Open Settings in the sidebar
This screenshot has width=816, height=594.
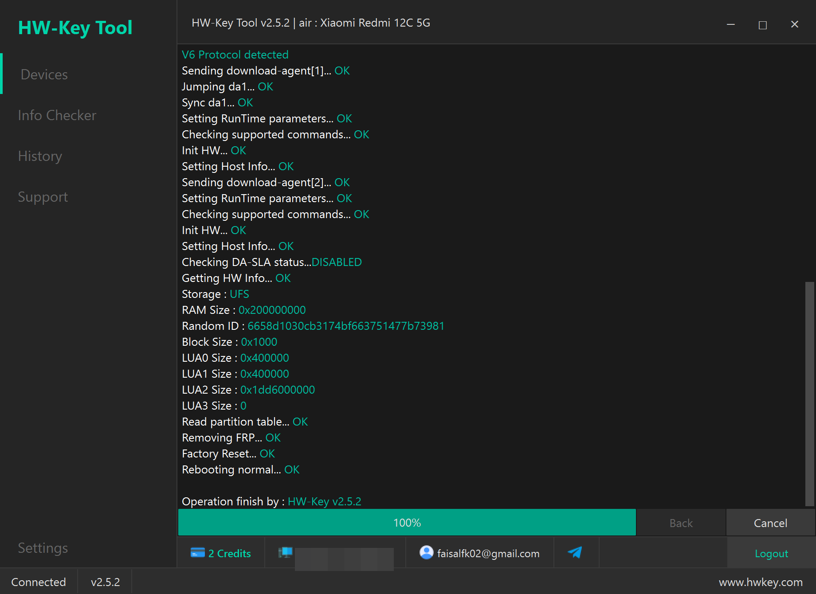[43, 547]
